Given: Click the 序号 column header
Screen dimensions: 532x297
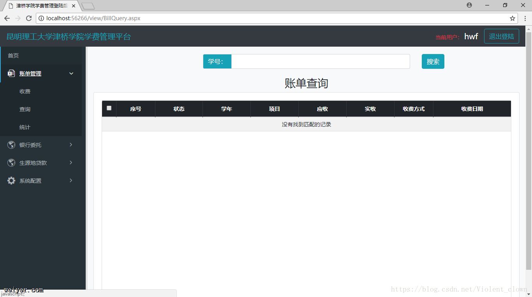Looking at the screenshot, I should click(x=136, y=109).
